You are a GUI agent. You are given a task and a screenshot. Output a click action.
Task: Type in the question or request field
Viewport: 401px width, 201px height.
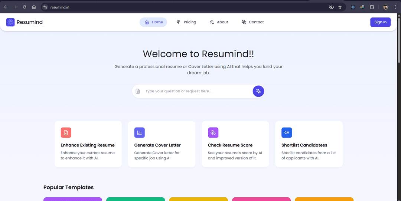(x=197, y=91)
